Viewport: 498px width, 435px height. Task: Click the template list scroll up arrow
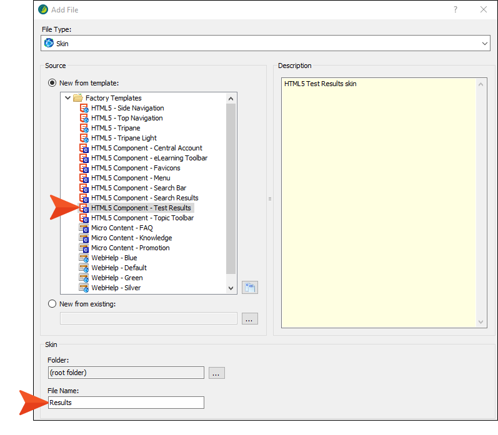[231, 99]
